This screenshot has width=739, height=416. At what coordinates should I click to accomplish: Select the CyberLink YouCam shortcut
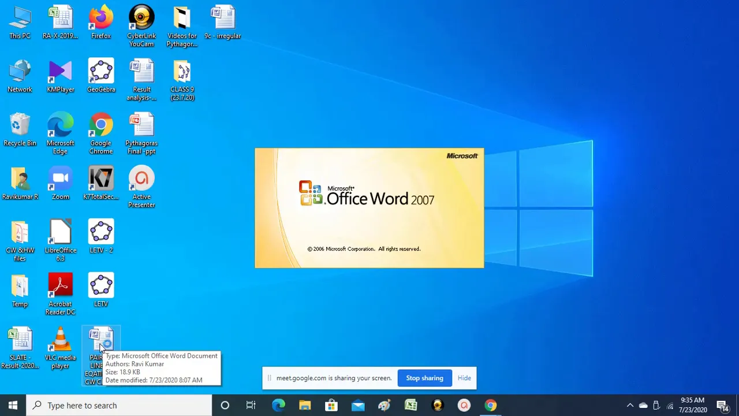pos(141,27)
